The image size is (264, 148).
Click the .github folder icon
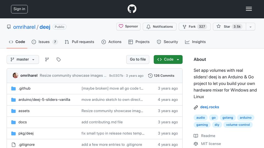pyautogui.click(x=13, y=89)
